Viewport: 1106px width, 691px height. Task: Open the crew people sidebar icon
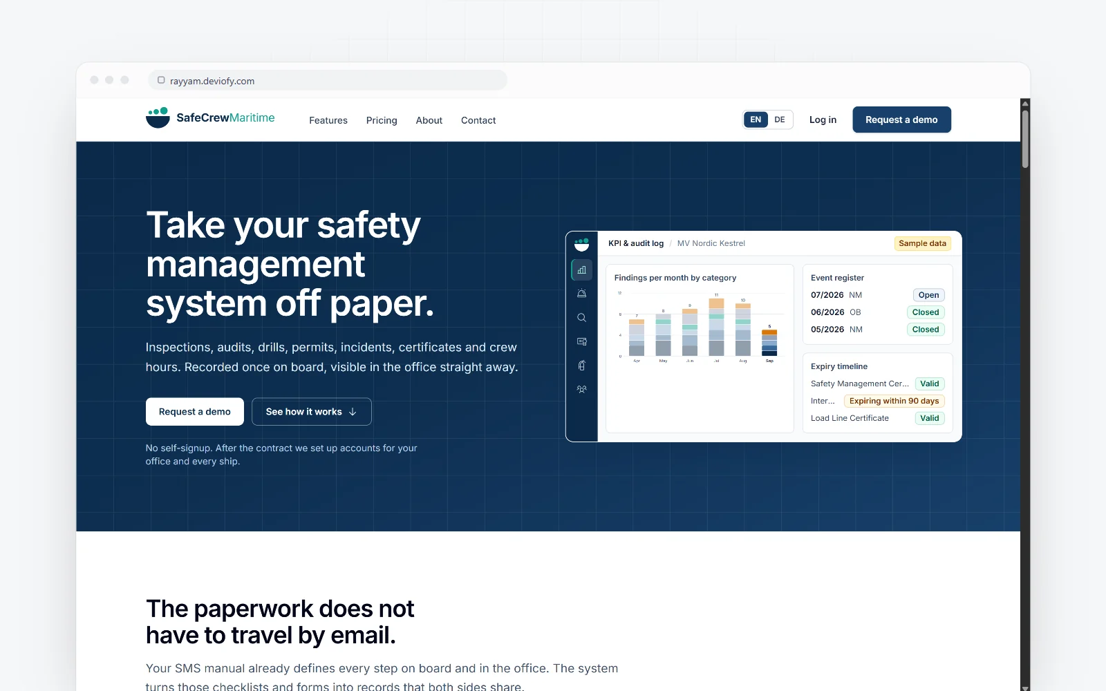[582, 389]
